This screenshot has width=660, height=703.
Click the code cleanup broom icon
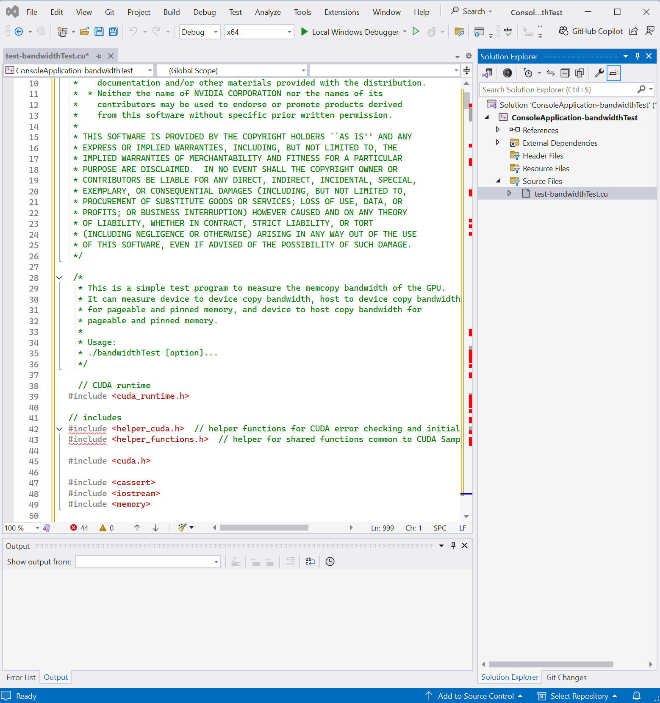coord(183,528)
